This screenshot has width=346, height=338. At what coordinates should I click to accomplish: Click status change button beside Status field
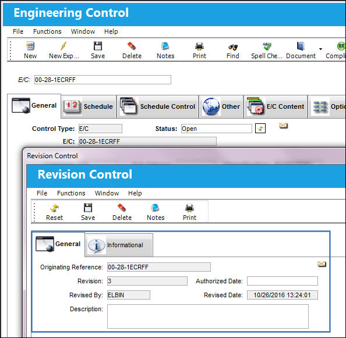pos(260,128)
